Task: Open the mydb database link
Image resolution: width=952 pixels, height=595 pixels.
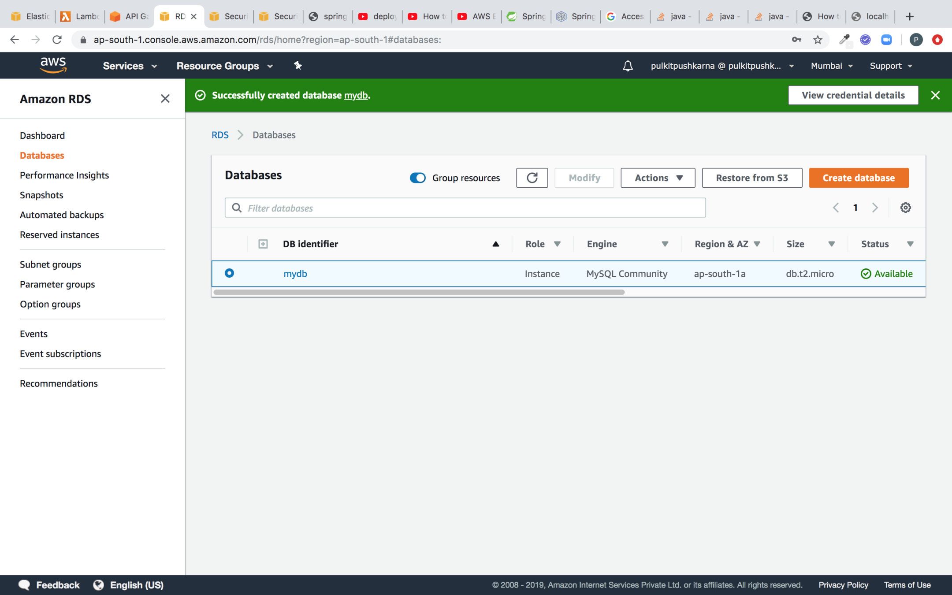Action: (x=295, y=274)
